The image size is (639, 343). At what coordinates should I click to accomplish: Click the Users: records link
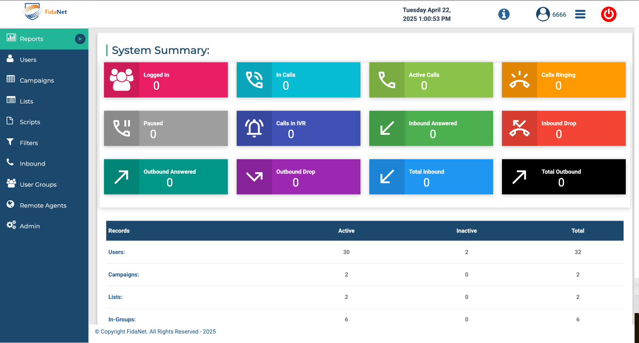point(116,252)
